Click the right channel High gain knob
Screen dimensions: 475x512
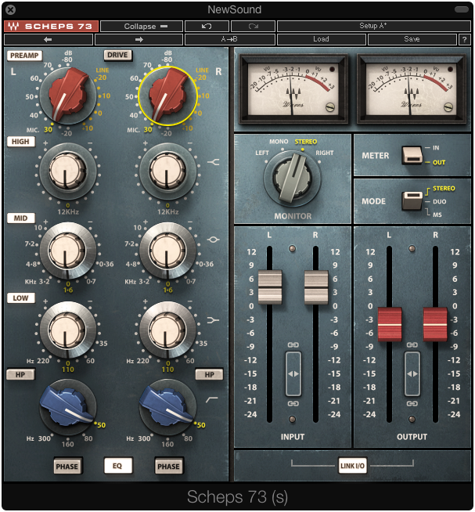click(167, 171)
